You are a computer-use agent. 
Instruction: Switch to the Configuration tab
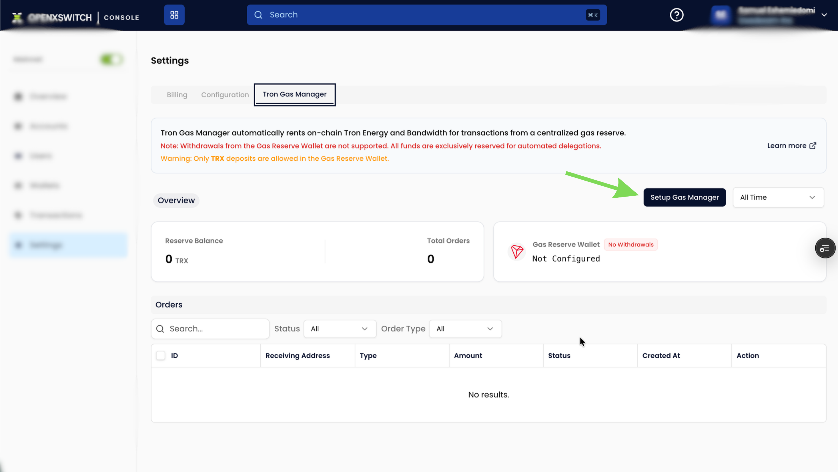pos(225,95)
